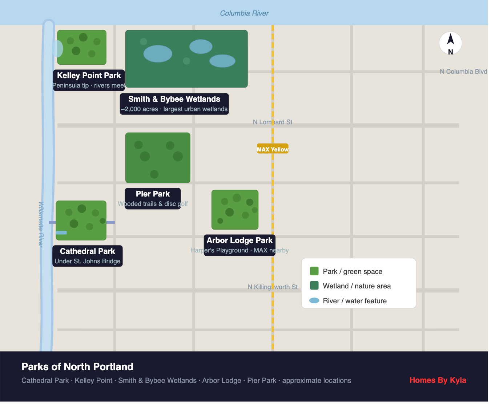
Task: Click the north compass icon
Action: coord(450,43)
